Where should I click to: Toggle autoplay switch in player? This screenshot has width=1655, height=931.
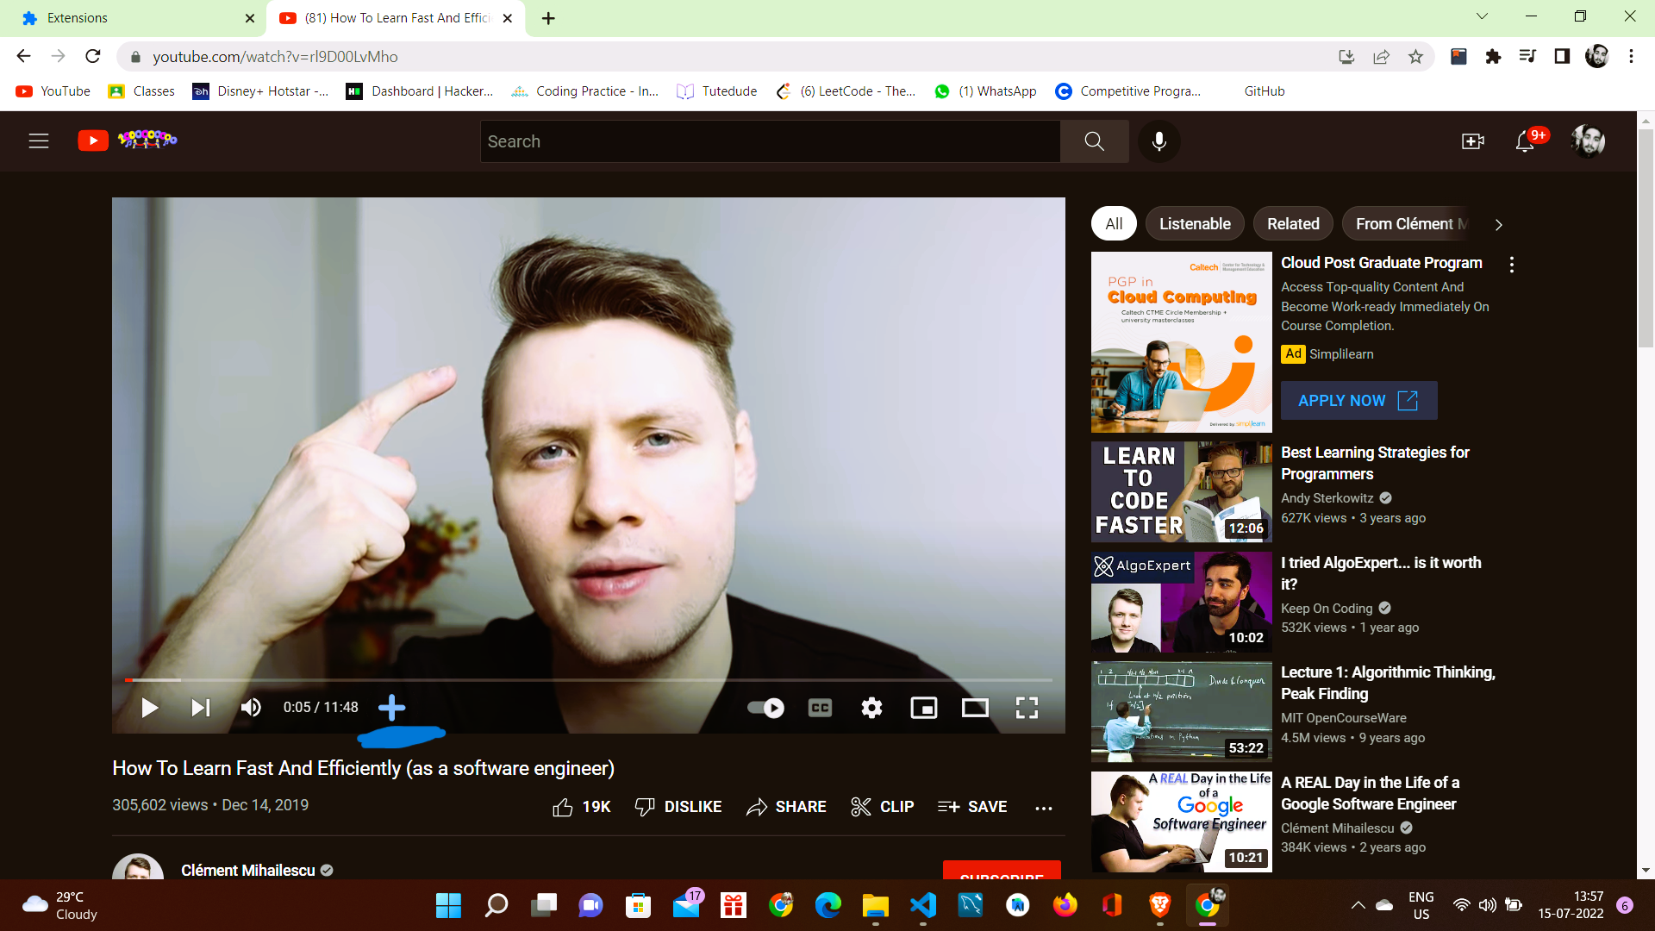click(x=765, y=708)
